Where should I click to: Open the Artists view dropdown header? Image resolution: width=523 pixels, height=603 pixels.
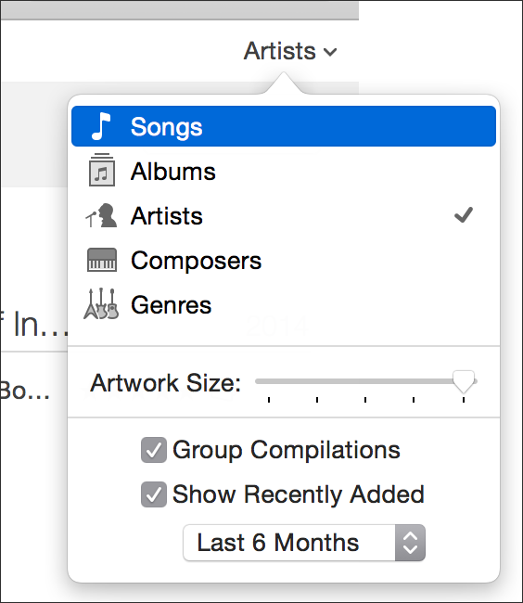(290, 51)
